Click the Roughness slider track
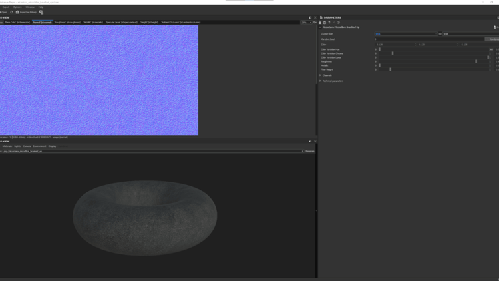This screenshot has width=499, height=281. click(x=432, y=61)
